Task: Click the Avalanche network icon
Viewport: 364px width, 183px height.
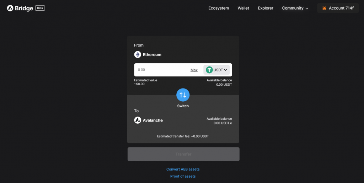Action: 138,120
